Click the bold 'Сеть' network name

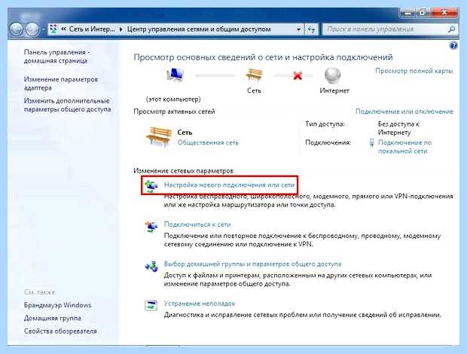click(x=185, y=133)
